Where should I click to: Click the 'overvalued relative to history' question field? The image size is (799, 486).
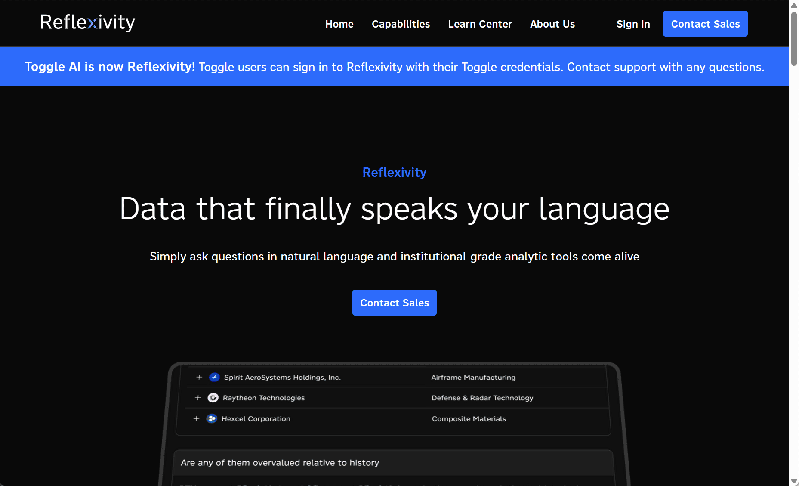point(392,463)
